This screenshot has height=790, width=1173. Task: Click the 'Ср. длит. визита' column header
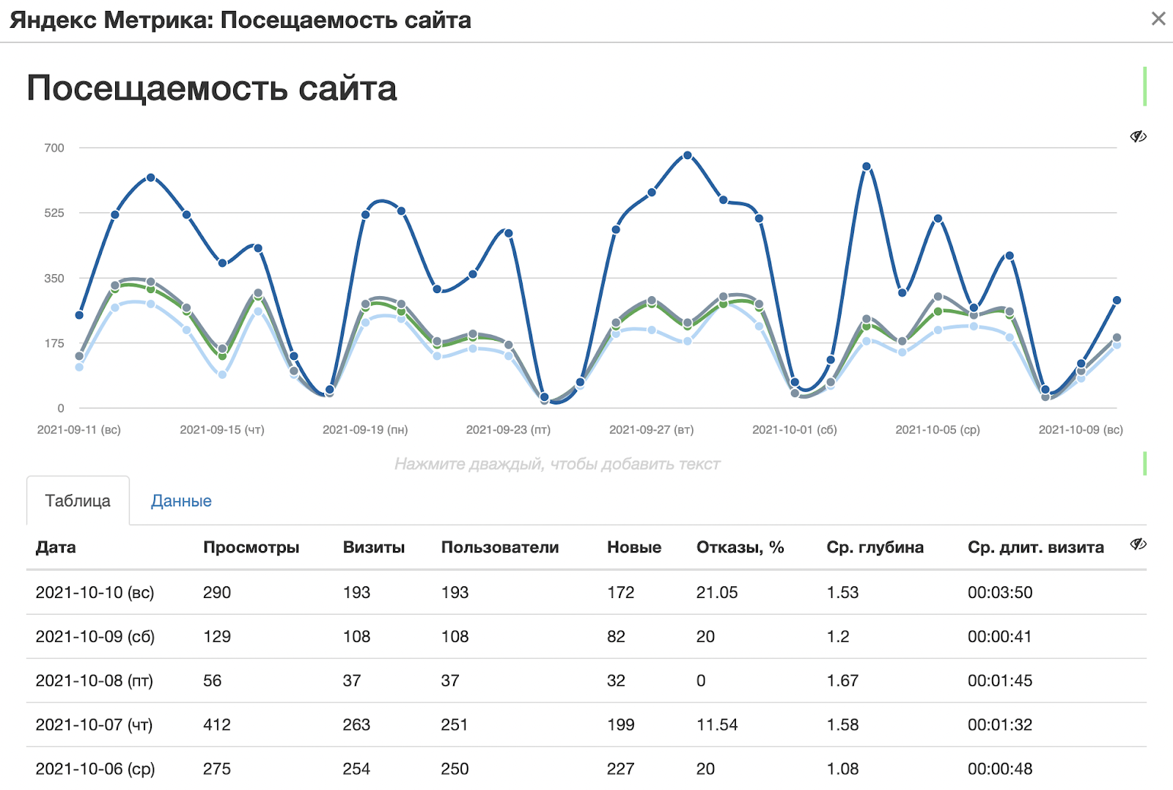(x=1036, y=547)
